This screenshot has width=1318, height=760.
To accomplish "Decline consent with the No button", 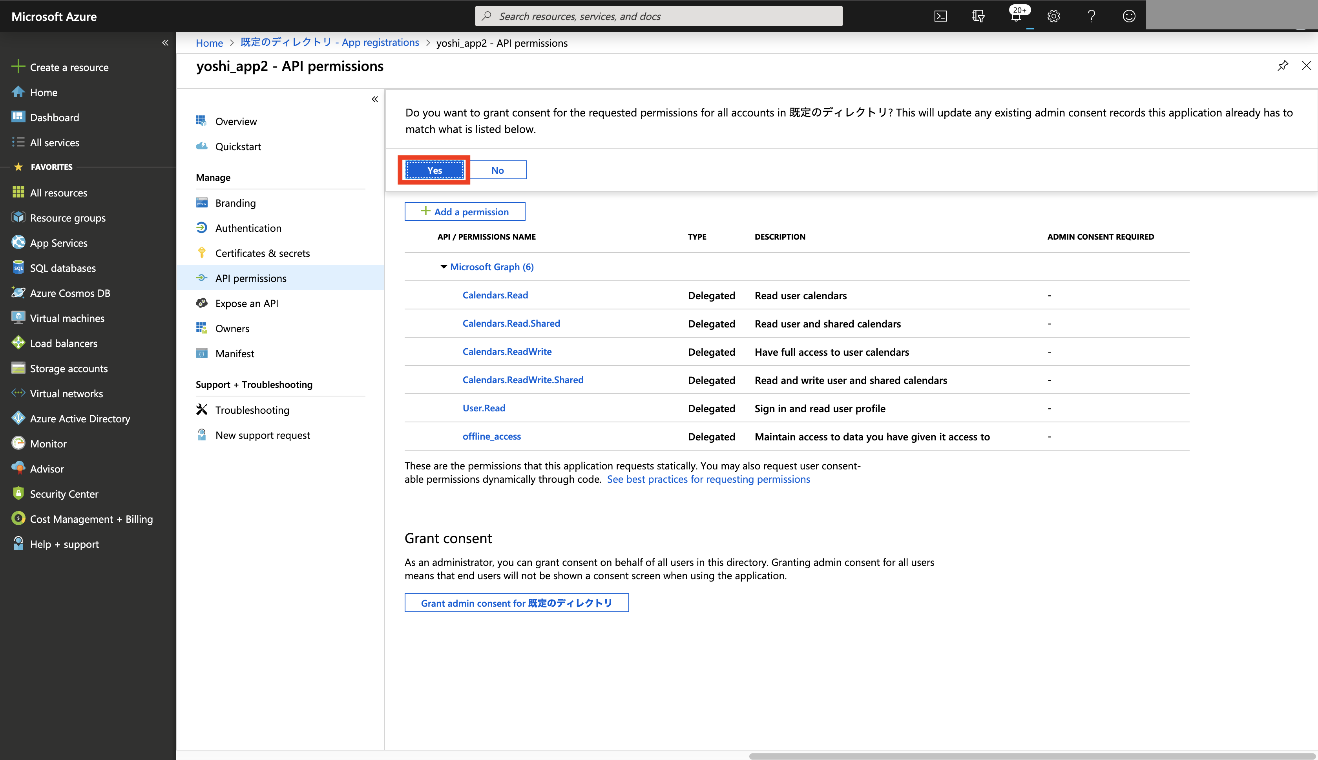I will [497, 170].
